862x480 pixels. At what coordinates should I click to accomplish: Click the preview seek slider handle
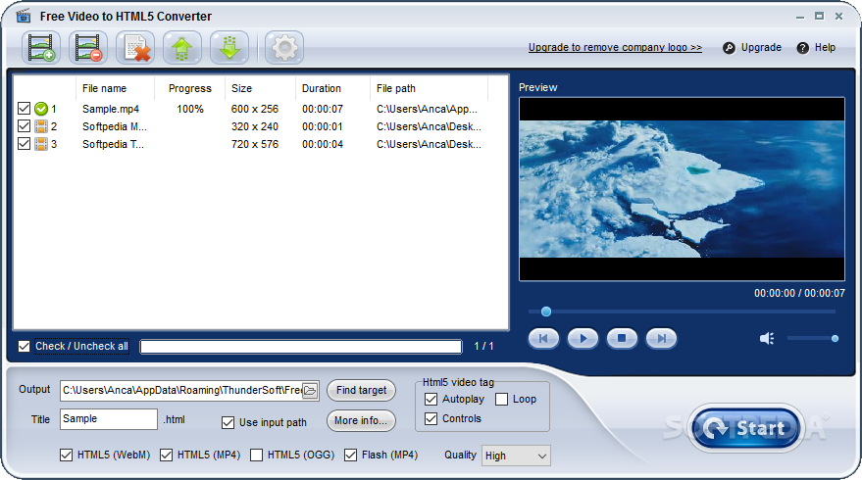pyautogui.click(x=546, y=312)
